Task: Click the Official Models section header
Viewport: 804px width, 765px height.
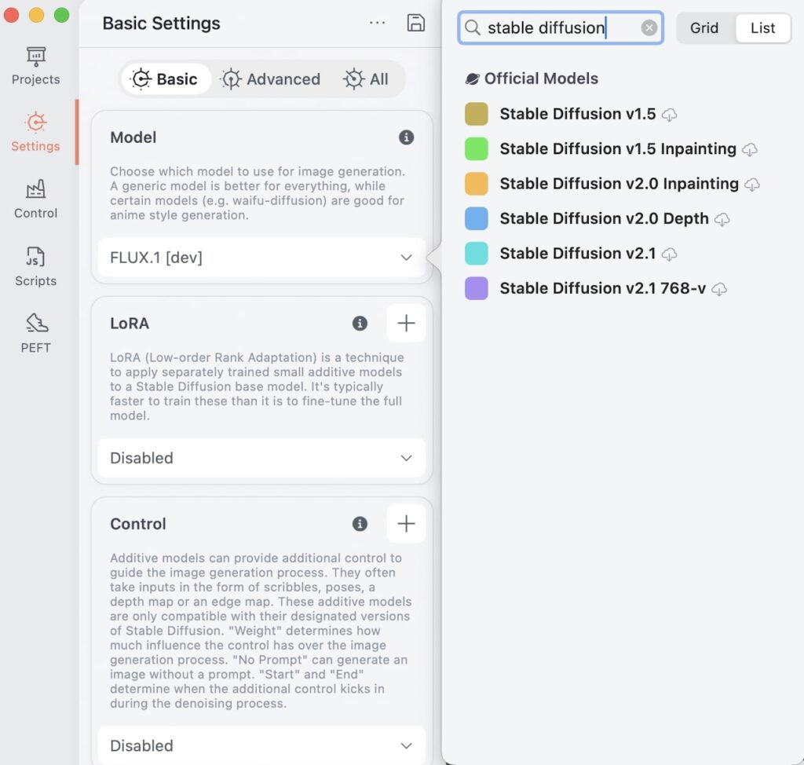Action: tap(541, 79)
